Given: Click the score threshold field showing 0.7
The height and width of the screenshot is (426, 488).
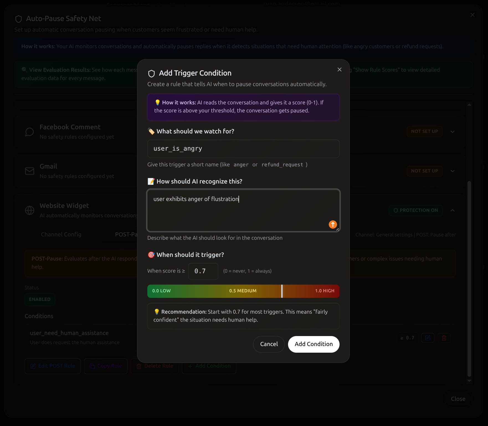Looking at the screenshot, I should [x=203, y=271].
